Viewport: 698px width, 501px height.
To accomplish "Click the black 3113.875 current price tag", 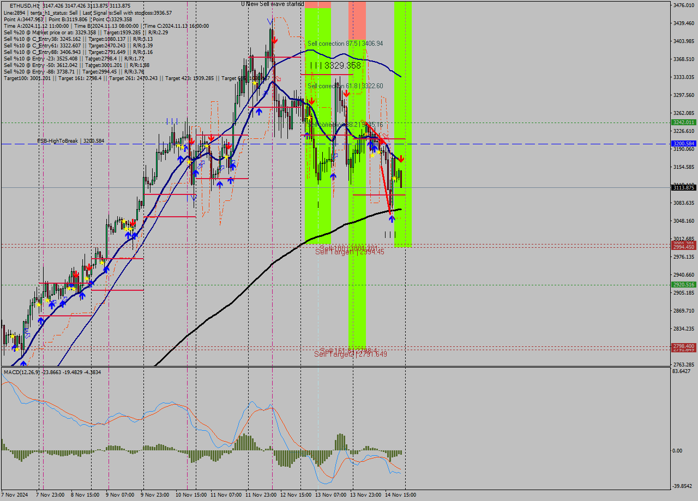I will 684,187.
